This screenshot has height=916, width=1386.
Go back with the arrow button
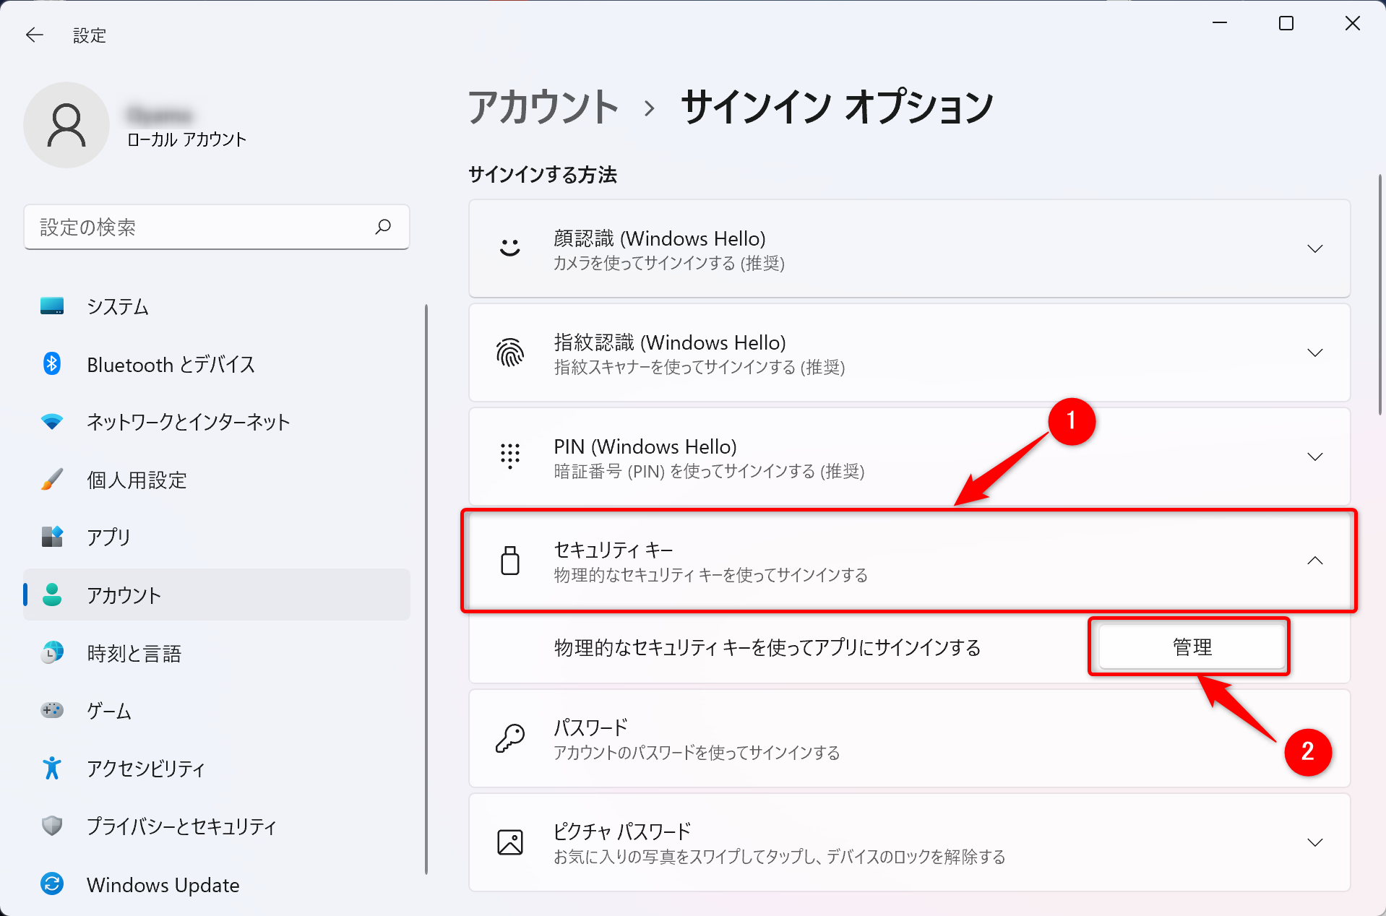click(x=35, y=35)
